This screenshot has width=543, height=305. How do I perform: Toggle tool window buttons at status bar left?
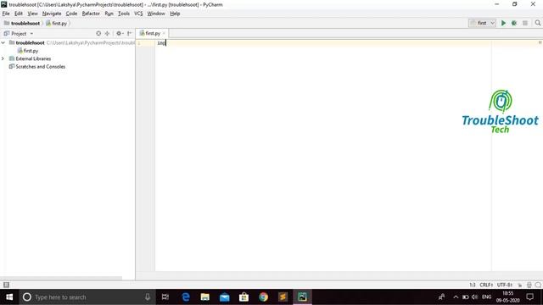[x=6, y=285]
